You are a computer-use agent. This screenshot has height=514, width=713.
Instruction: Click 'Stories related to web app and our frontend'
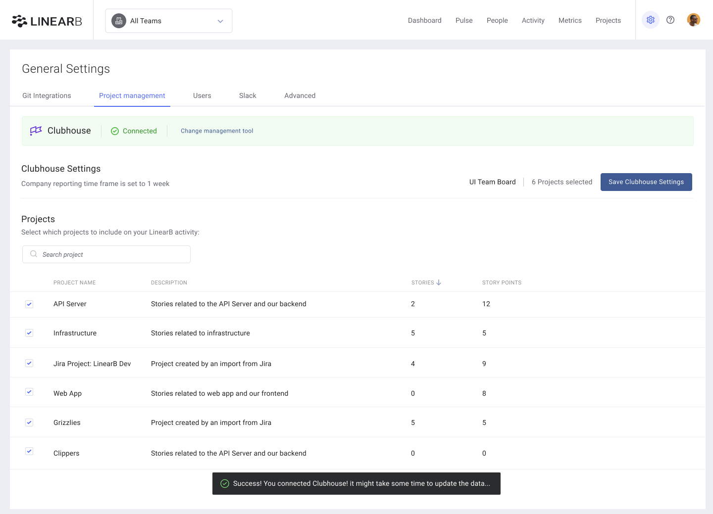coord(219,393)
